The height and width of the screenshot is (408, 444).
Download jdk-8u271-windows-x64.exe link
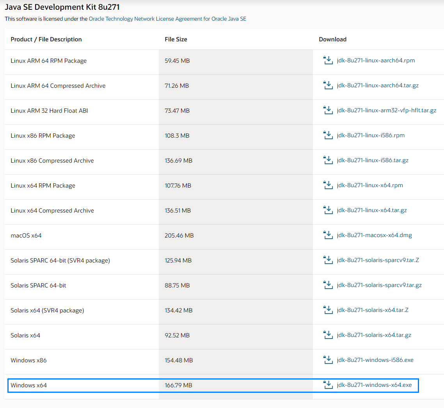pos(374,385)
